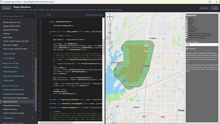Click the left arrow of the code horizontal scrollbar
220x124 pixels.
pyautogui.click(x=39, y=122)
